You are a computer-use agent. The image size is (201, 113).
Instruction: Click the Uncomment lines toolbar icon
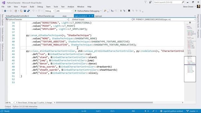click(124, 11)
